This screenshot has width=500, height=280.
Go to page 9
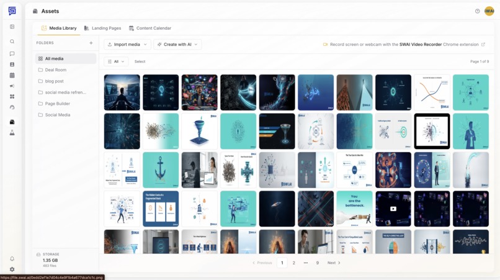coord(317,263)
